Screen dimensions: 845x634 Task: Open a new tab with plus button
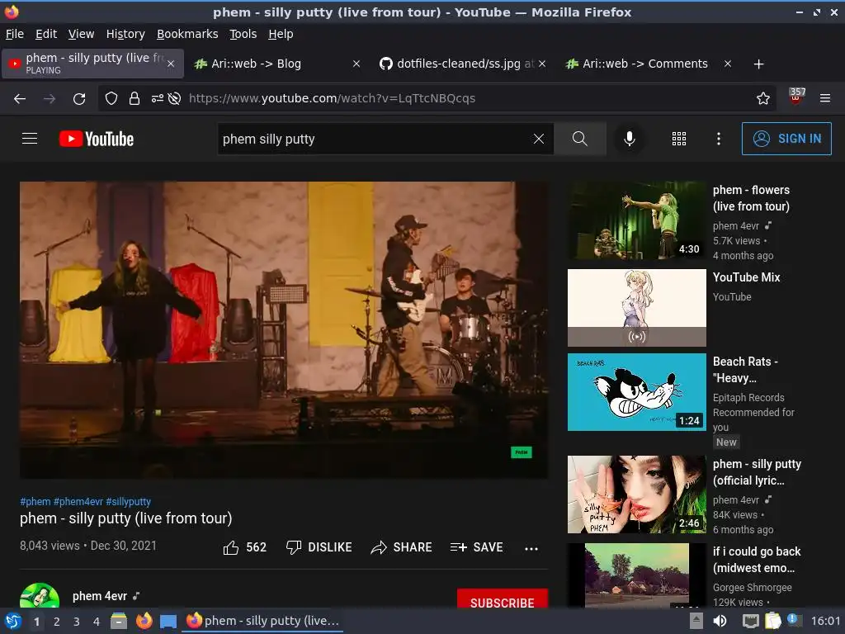pos(758,64)
